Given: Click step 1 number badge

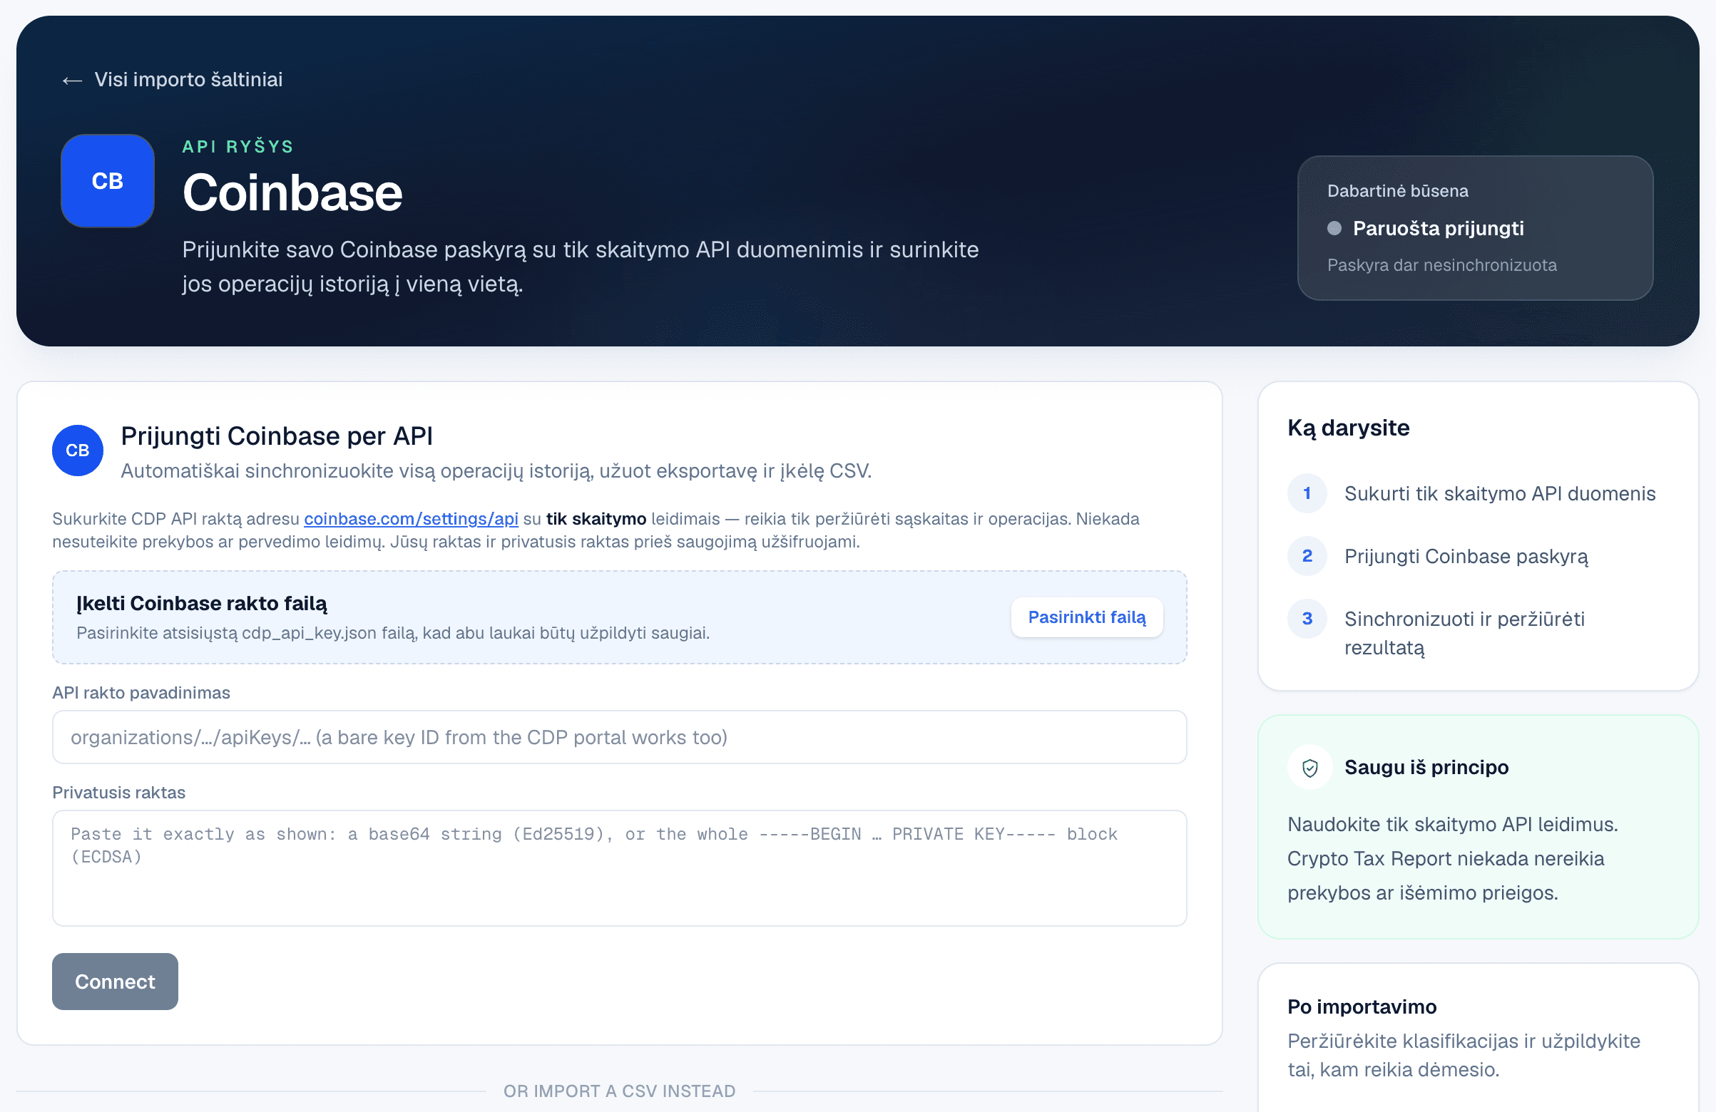Looking at the screenshot, I should click(x=1307, y=494).
